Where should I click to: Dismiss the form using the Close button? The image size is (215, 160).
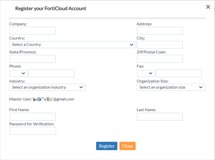(127, 146)
